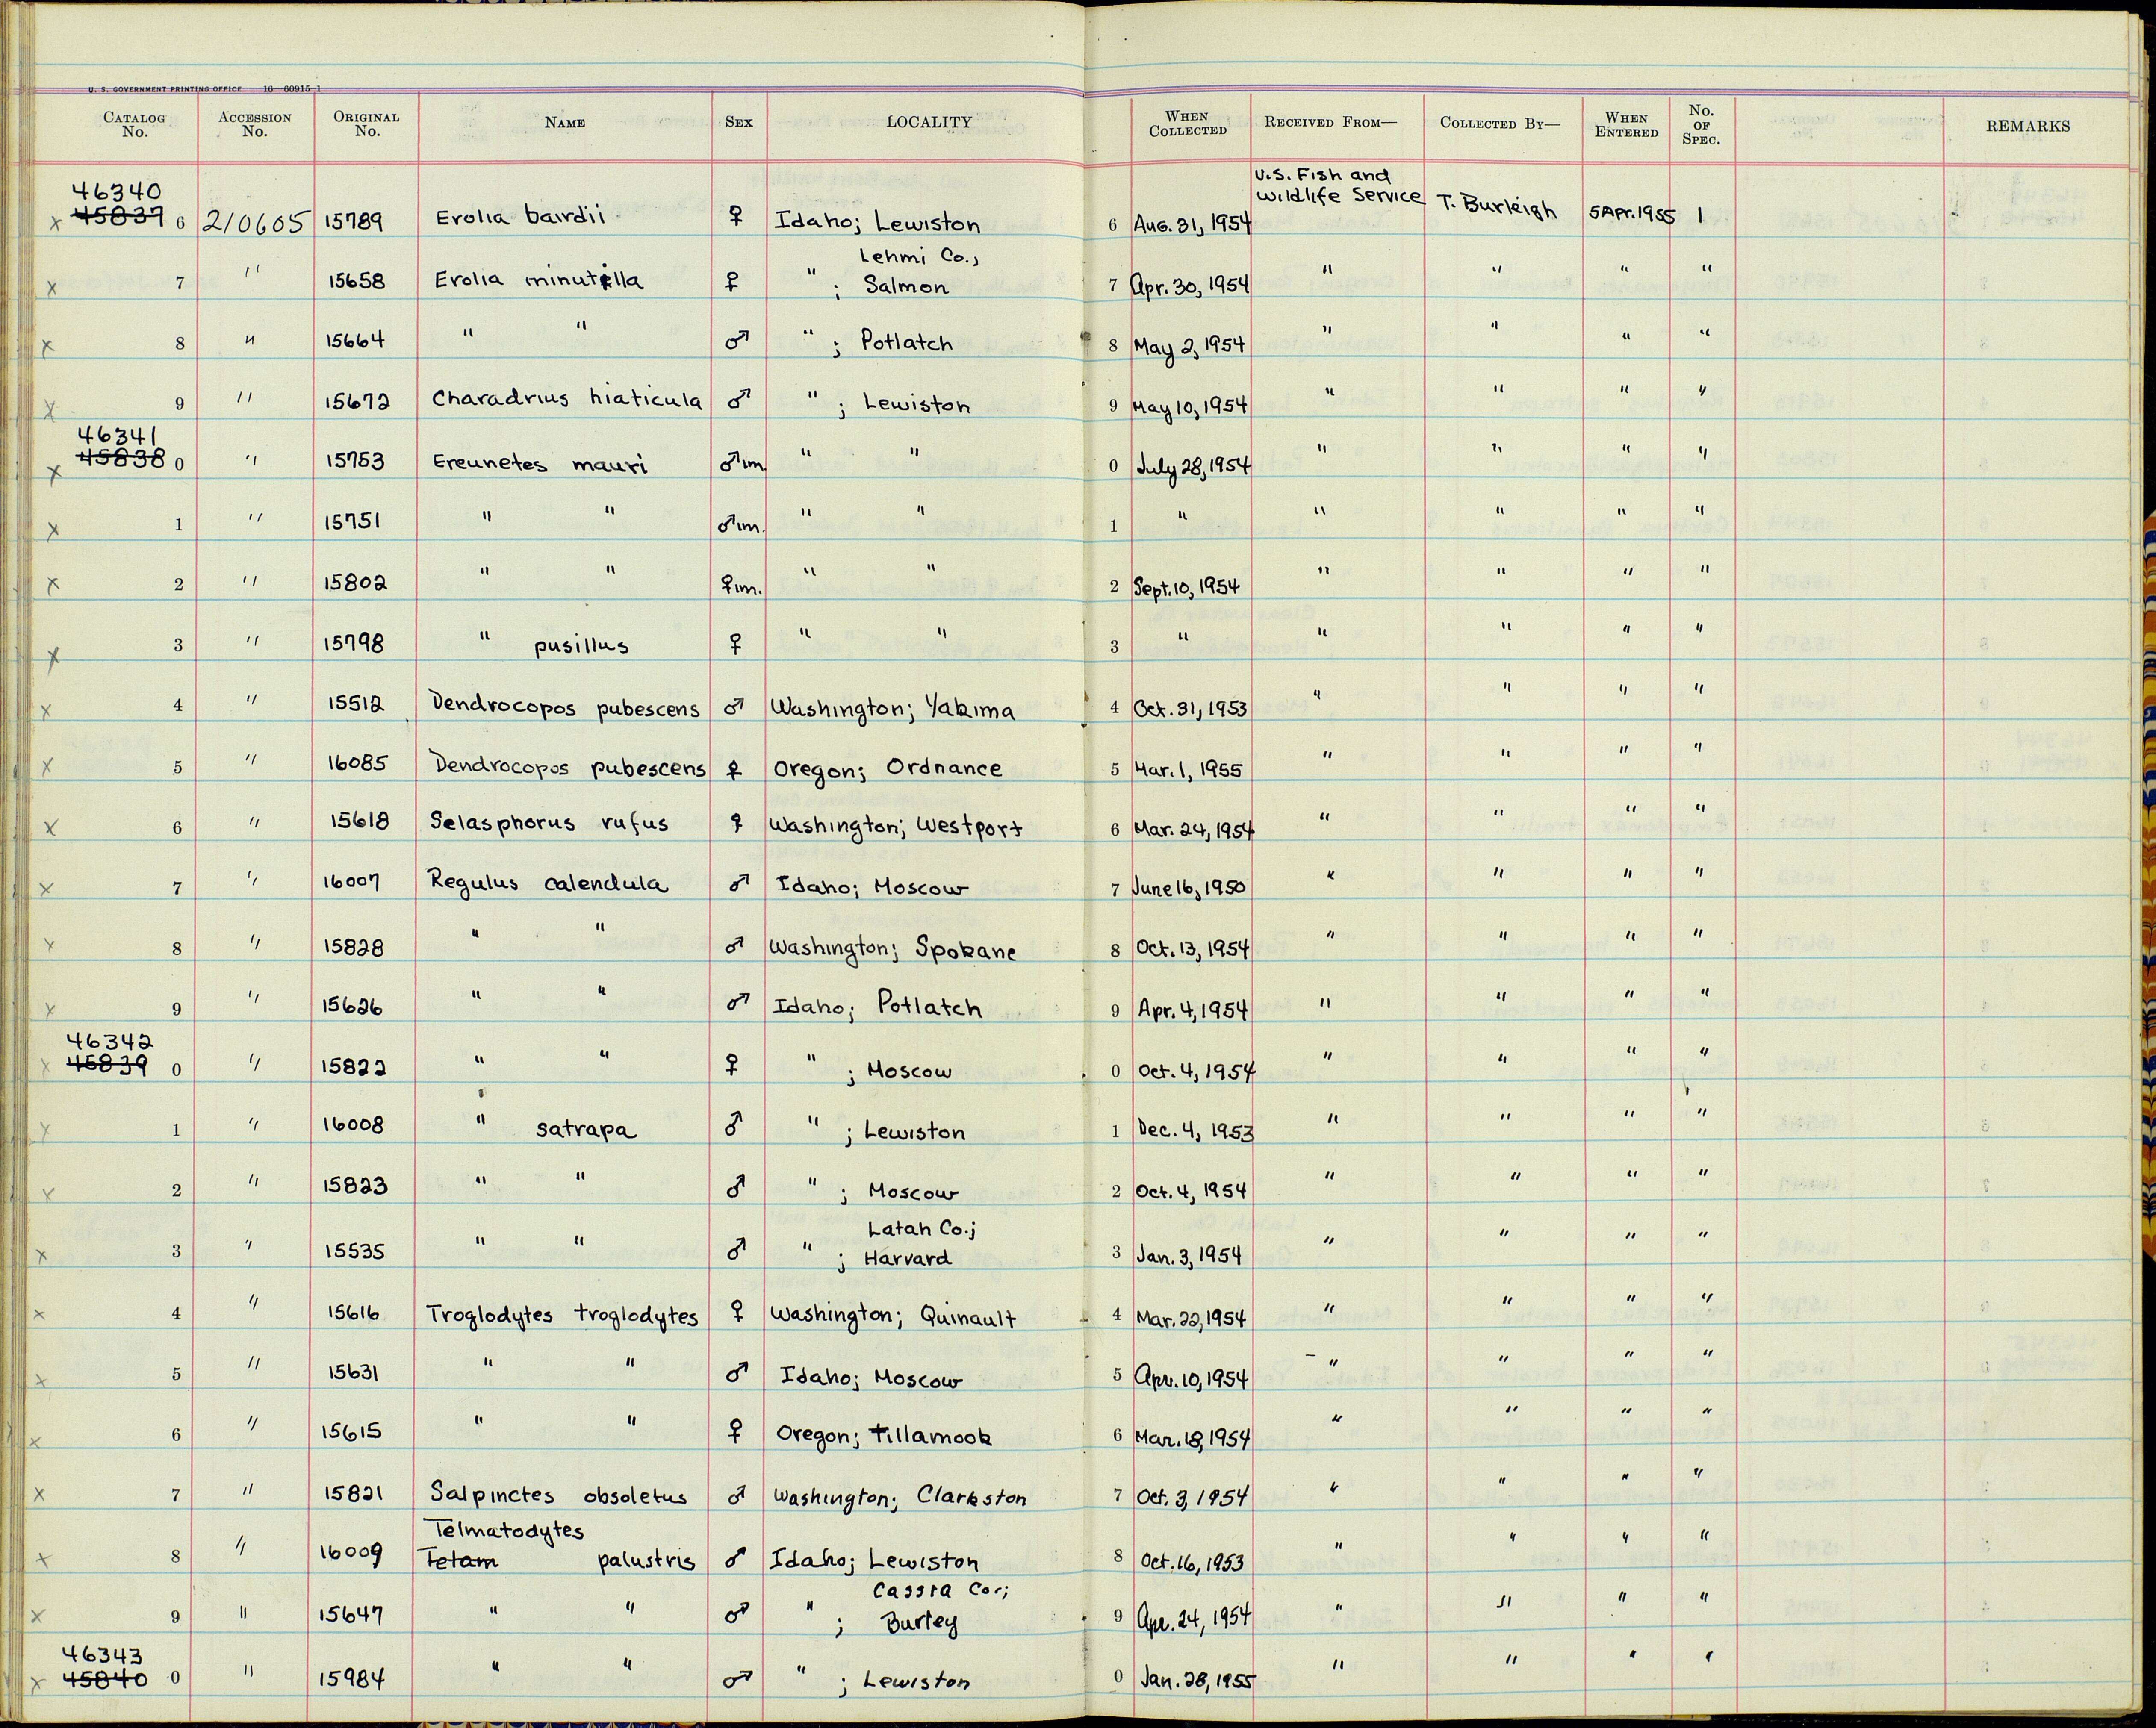Click handwritten catalog number 46343

[104, 1656]
